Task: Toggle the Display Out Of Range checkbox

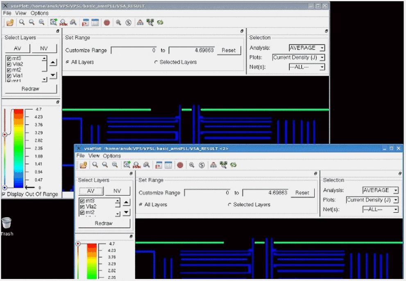Action: click(4, 194)
